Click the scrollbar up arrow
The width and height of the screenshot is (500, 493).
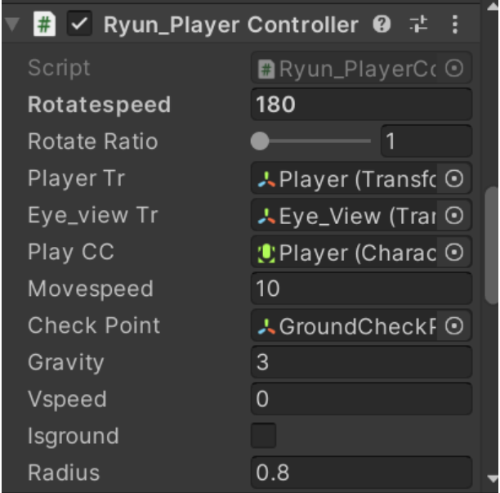point(493,7)
